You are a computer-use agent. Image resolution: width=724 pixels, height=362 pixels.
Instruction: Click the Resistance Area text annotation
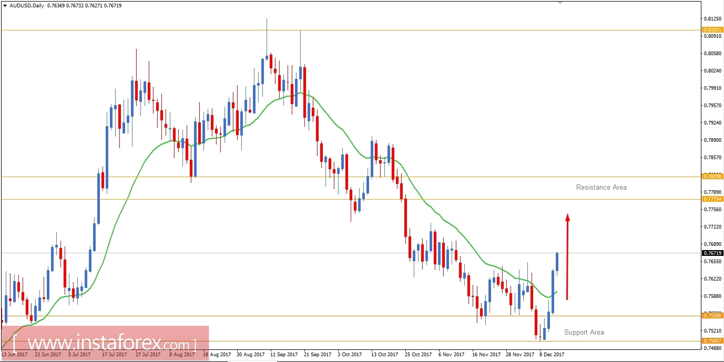601,187
